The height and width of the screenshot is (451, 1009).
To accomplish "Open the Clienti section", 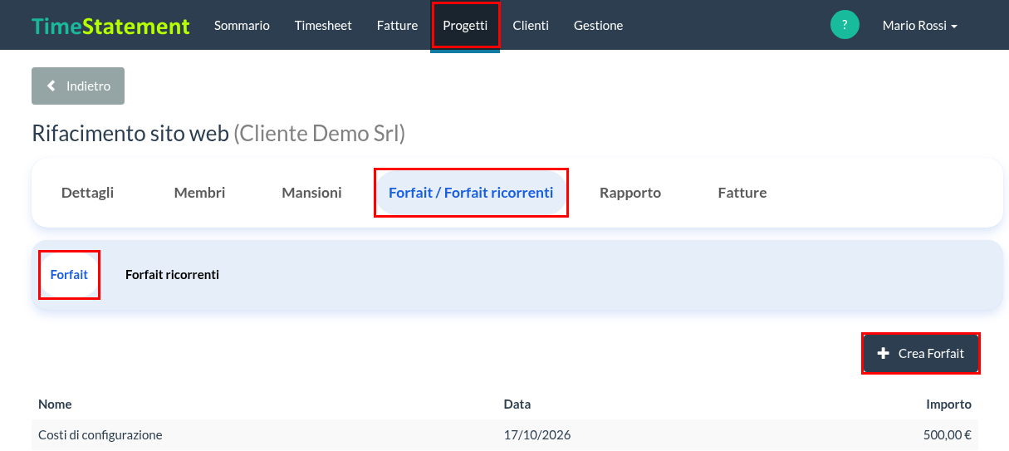I will coord(531,25).
